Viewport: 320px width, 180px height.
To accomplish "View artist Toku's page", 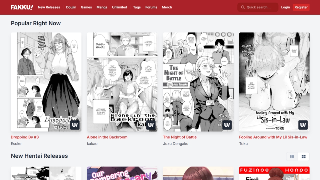I will coord(243,143).
